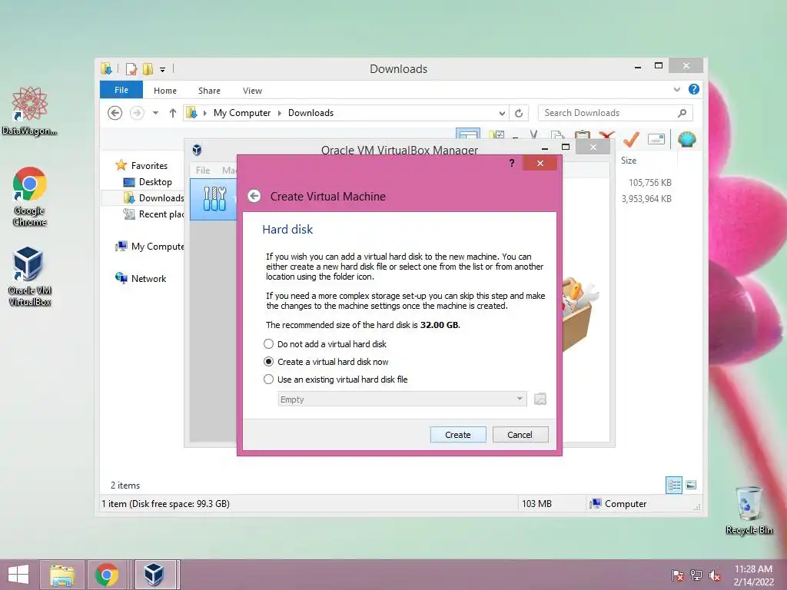Viewport: 787px width, 590px height.
Task: Click the Size column header
Action: point(629,161)
